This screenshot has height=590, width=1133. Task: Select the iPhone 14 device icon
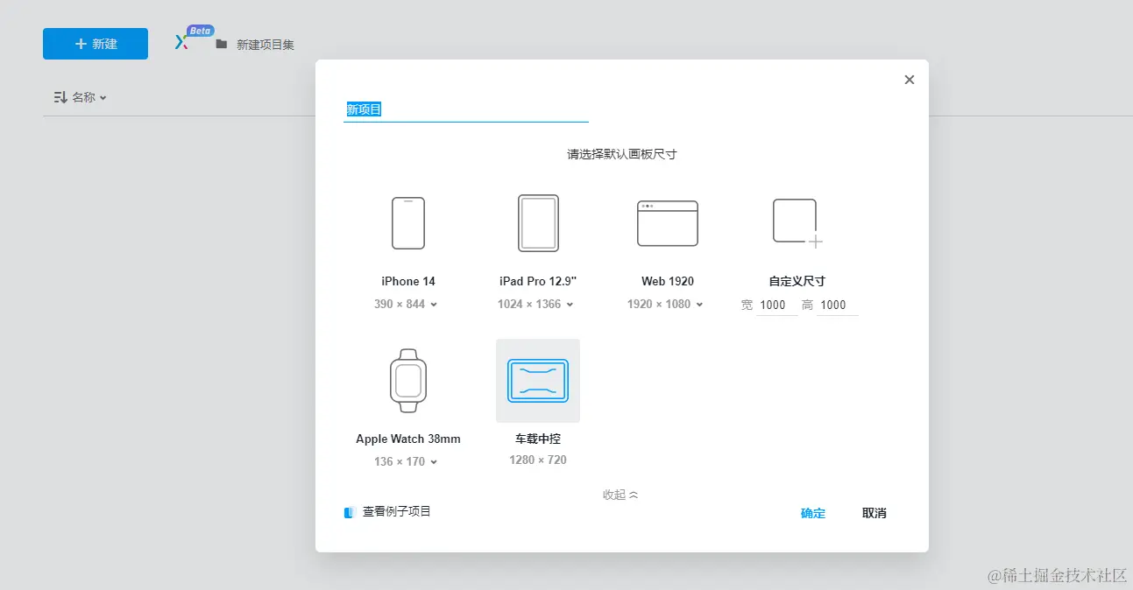point(408,223)
